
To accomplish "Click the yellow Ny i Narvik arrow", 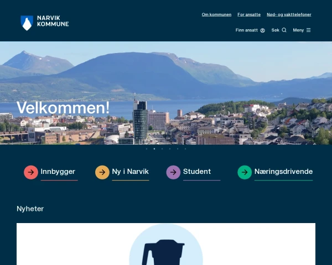I will tap(102, 172).
